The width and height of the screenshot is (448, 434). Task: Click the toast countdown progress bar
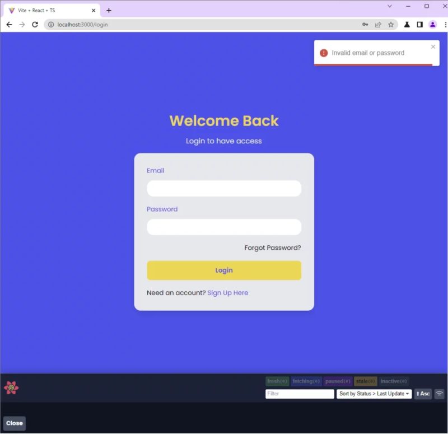point(372,64)
